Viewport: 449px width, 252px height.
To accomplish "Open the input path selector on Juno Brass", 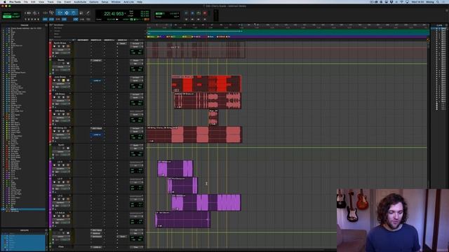I will [136, 78].
